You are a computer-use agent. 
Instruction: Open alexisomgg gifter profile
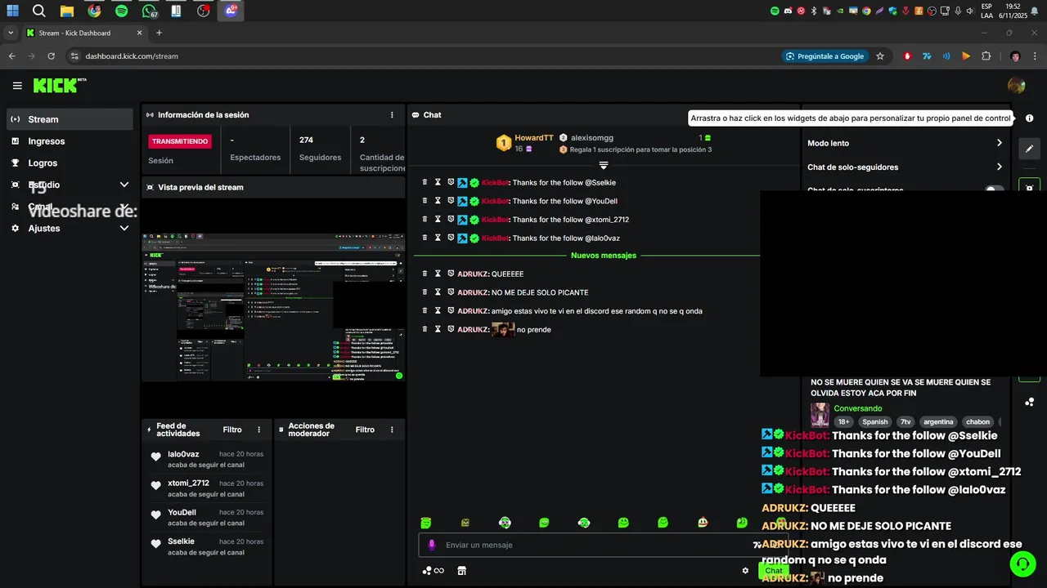coord(592,138)
